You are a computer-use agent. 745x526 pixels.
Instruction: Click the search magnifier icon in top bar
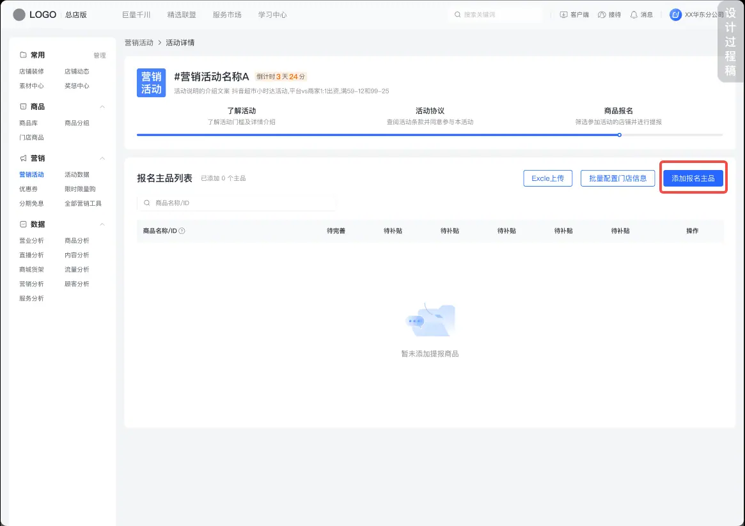(x=457, y=15)
